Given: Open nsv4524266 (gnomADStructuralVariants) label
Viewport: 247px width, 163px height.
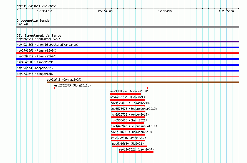Looking at the screenshot, I should point(47,45).
